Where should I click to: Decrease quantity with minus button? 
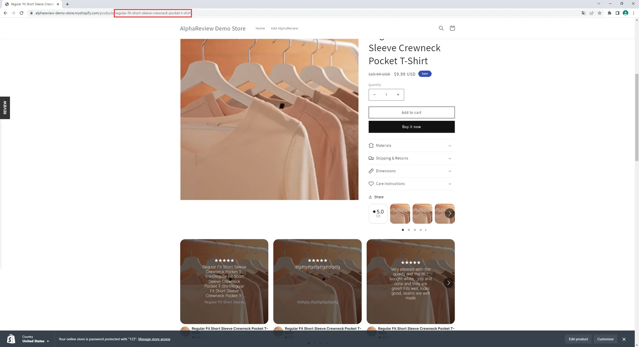(374, 95)
